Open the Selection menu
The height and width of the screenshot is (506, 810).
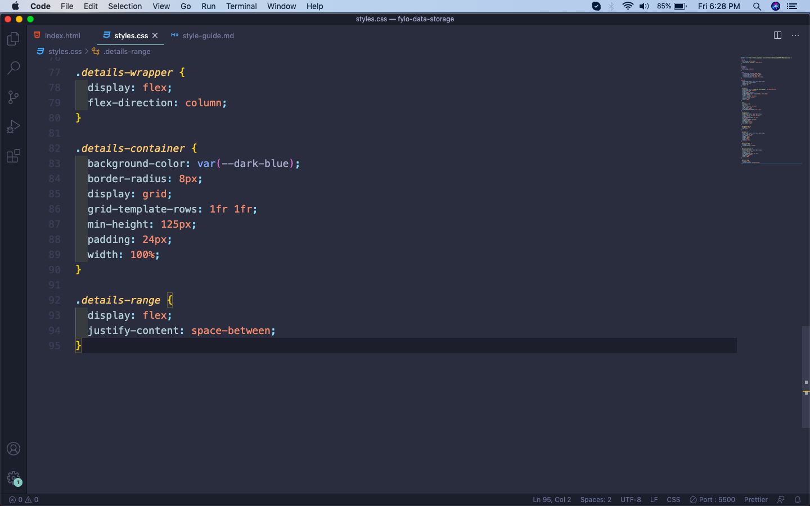pos(125,6)
